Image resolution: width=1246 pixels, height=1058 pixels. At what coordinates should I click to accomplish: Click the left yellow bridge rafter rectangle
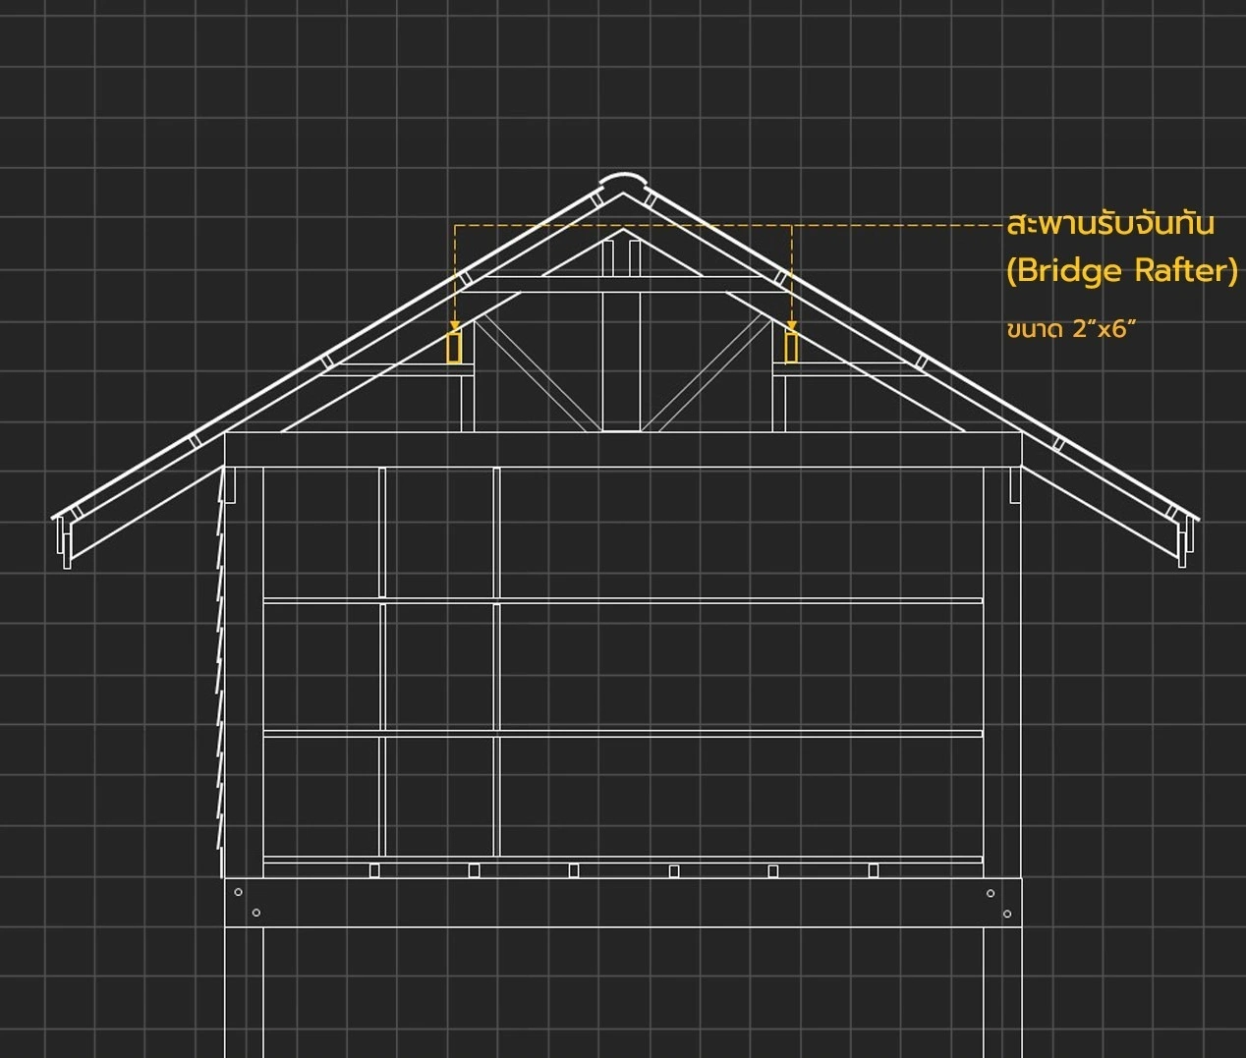[x=454, y=348]
